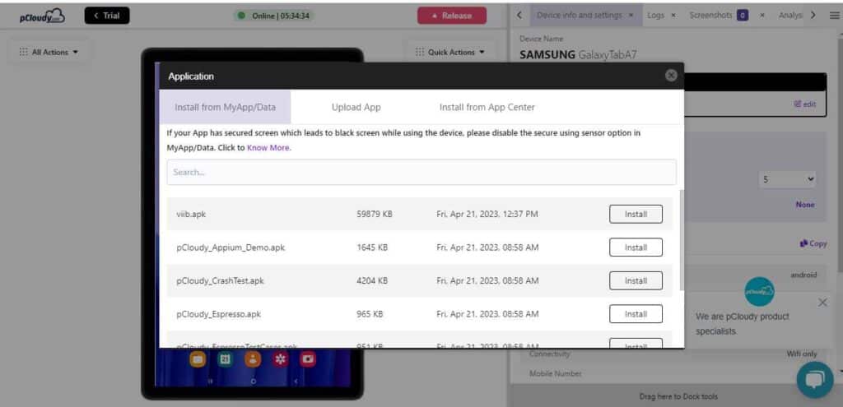Release the device

pos(452,16)
